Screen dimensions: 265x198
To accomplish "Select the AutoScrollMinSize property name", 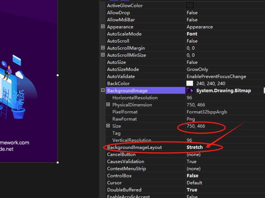I will [x=126, y=55].
